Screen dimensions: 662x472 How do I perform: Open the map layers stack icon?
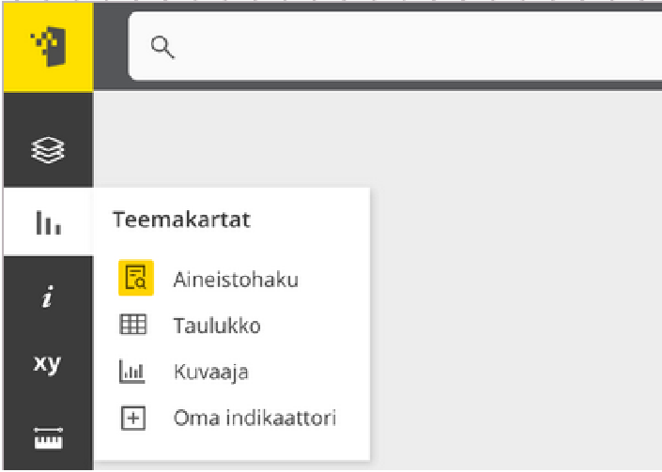pos(48,150)
